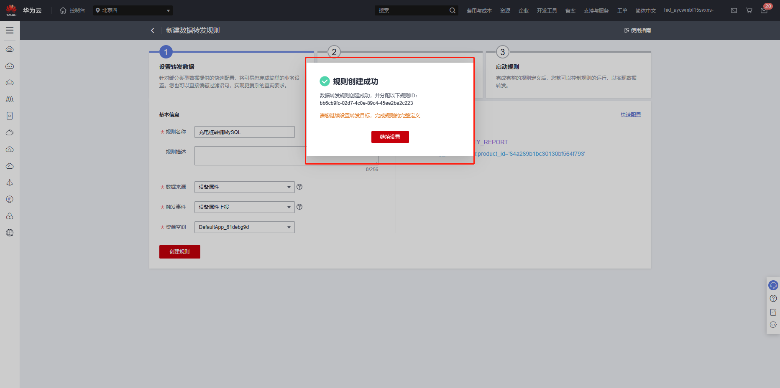Click the 0/256 character counter
This screenshot has height=388, width=780.
[x=372, y=170]
